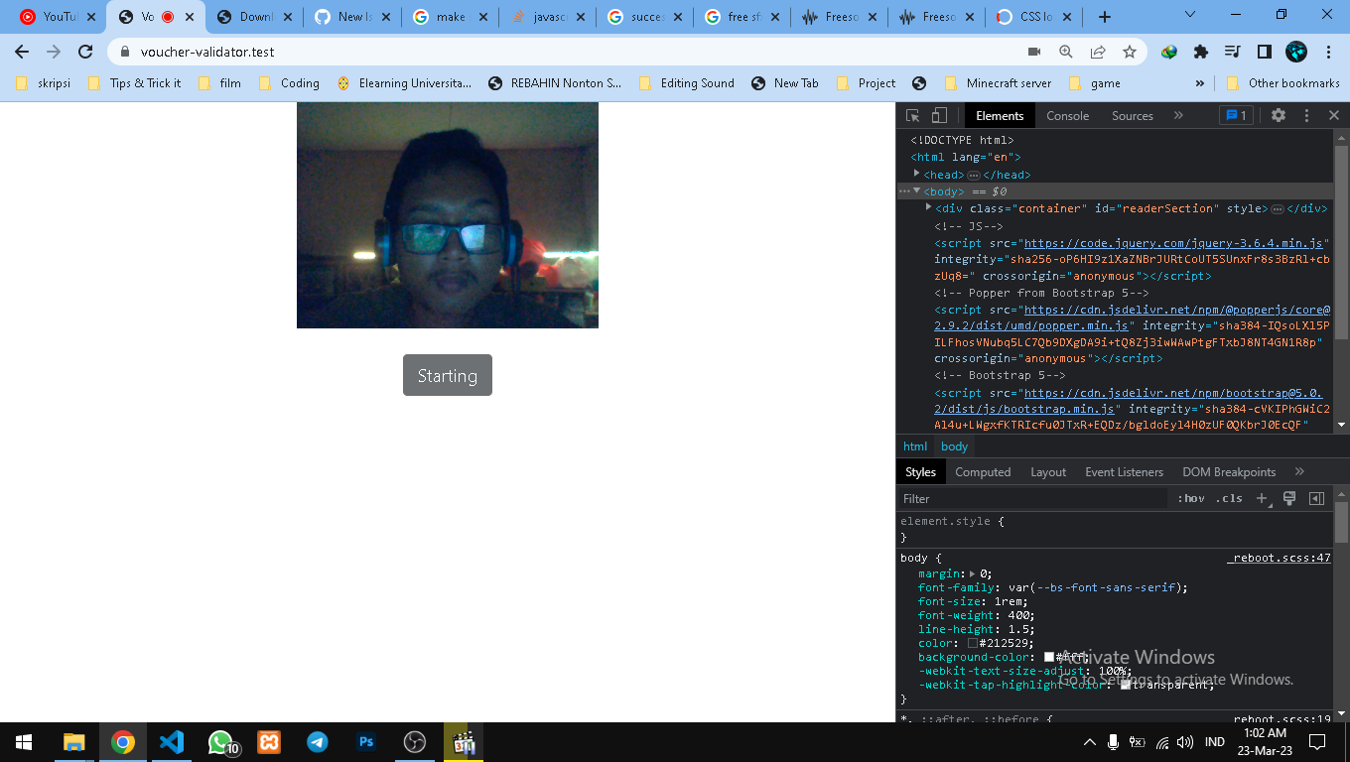
Task: Switch to the Console panel
Action: [x=1067, y=115]
